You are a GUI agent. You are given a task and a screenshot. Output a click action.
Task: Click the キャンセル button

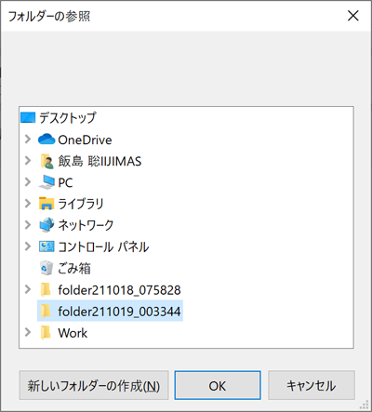tap(312, 385)
